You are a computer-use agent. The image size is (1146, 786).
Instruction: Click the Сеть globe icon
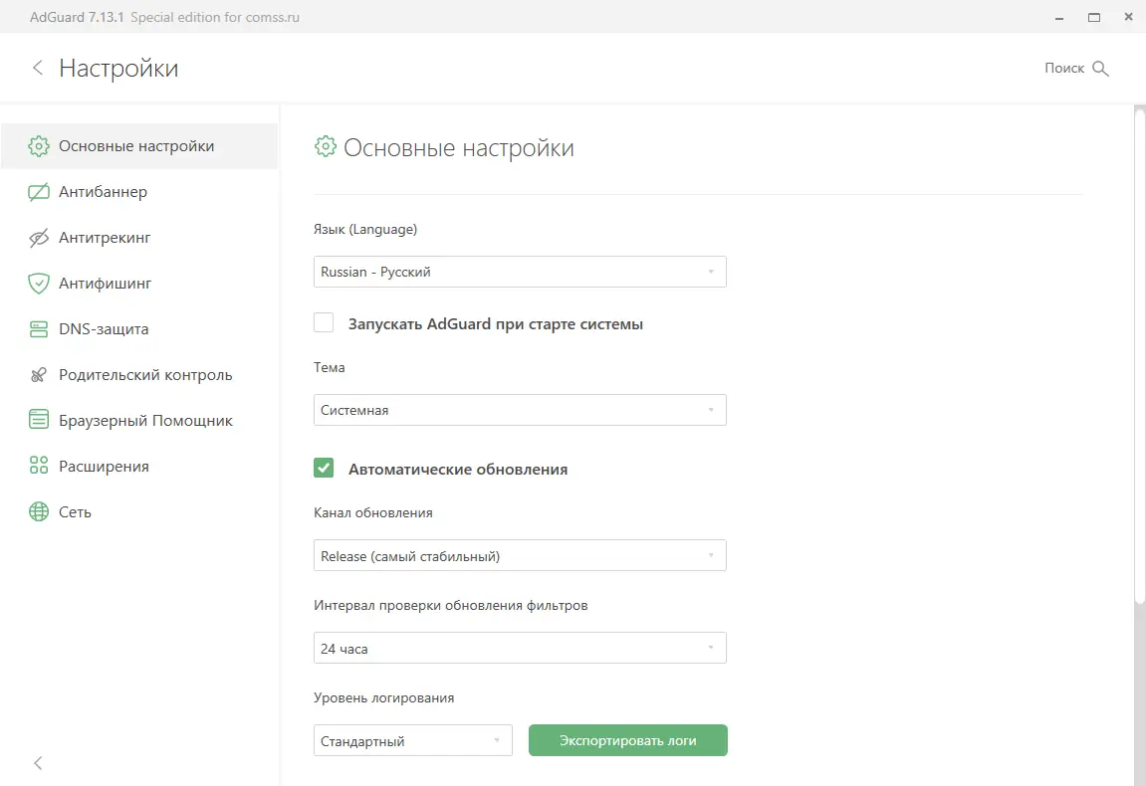pos(38,511)
